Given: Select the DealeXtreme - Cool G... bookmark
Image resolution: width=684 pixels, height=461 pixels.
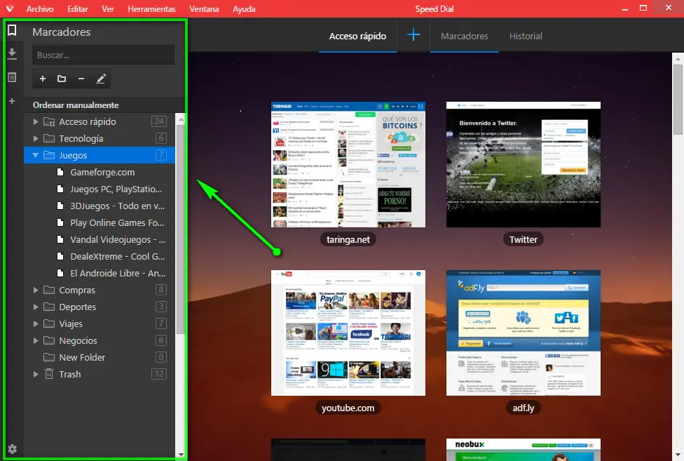Looking at the screenshot, I should point(100,256).
